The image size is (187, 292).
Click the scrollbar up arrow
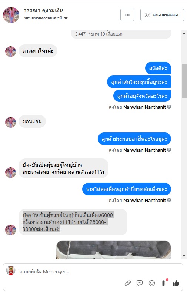pos(184,34)
